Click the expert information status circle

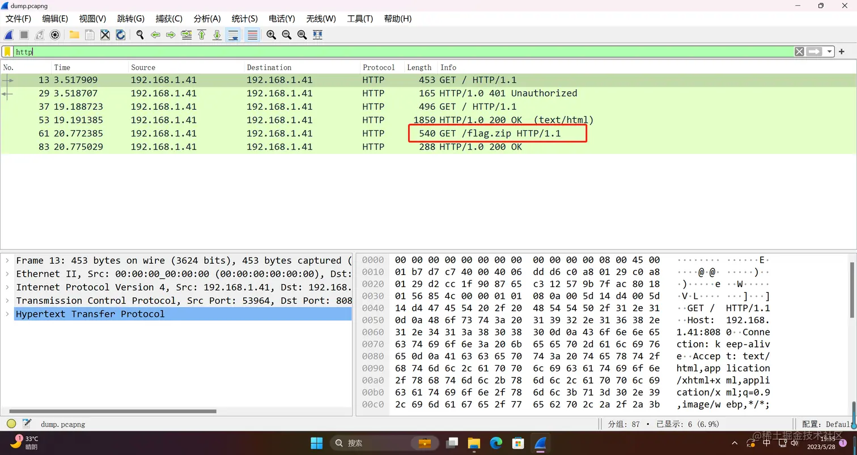(11, 424)
